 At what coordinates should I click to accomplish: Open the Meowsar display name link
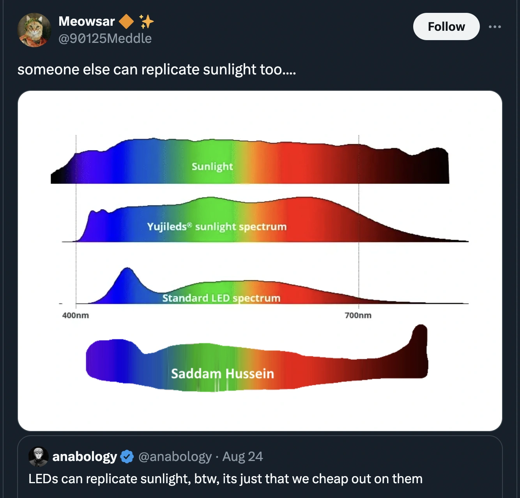click(87, 21)
